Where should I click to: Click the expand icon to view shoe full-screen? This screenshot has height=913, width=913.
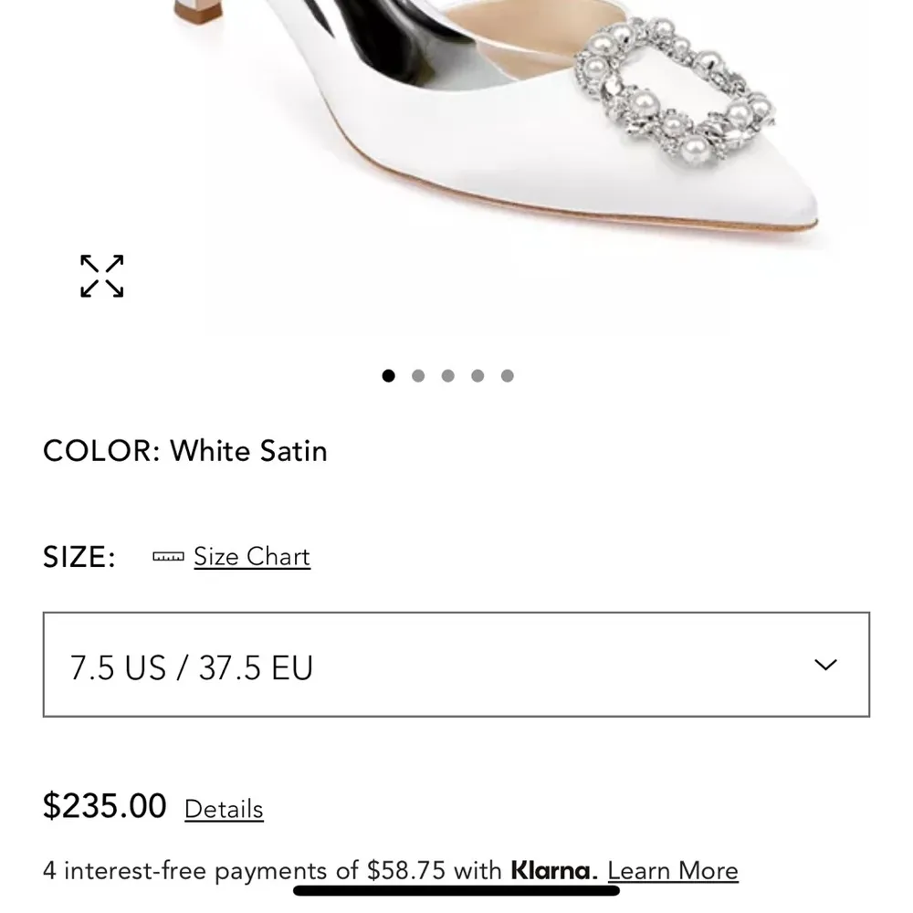[x=101, y=276]
